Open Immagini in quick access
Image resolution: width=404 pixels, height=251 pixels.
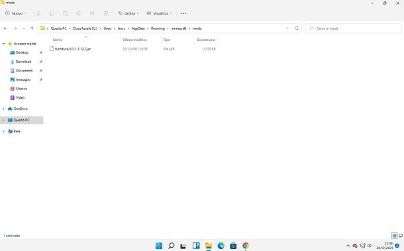[23, 79]
